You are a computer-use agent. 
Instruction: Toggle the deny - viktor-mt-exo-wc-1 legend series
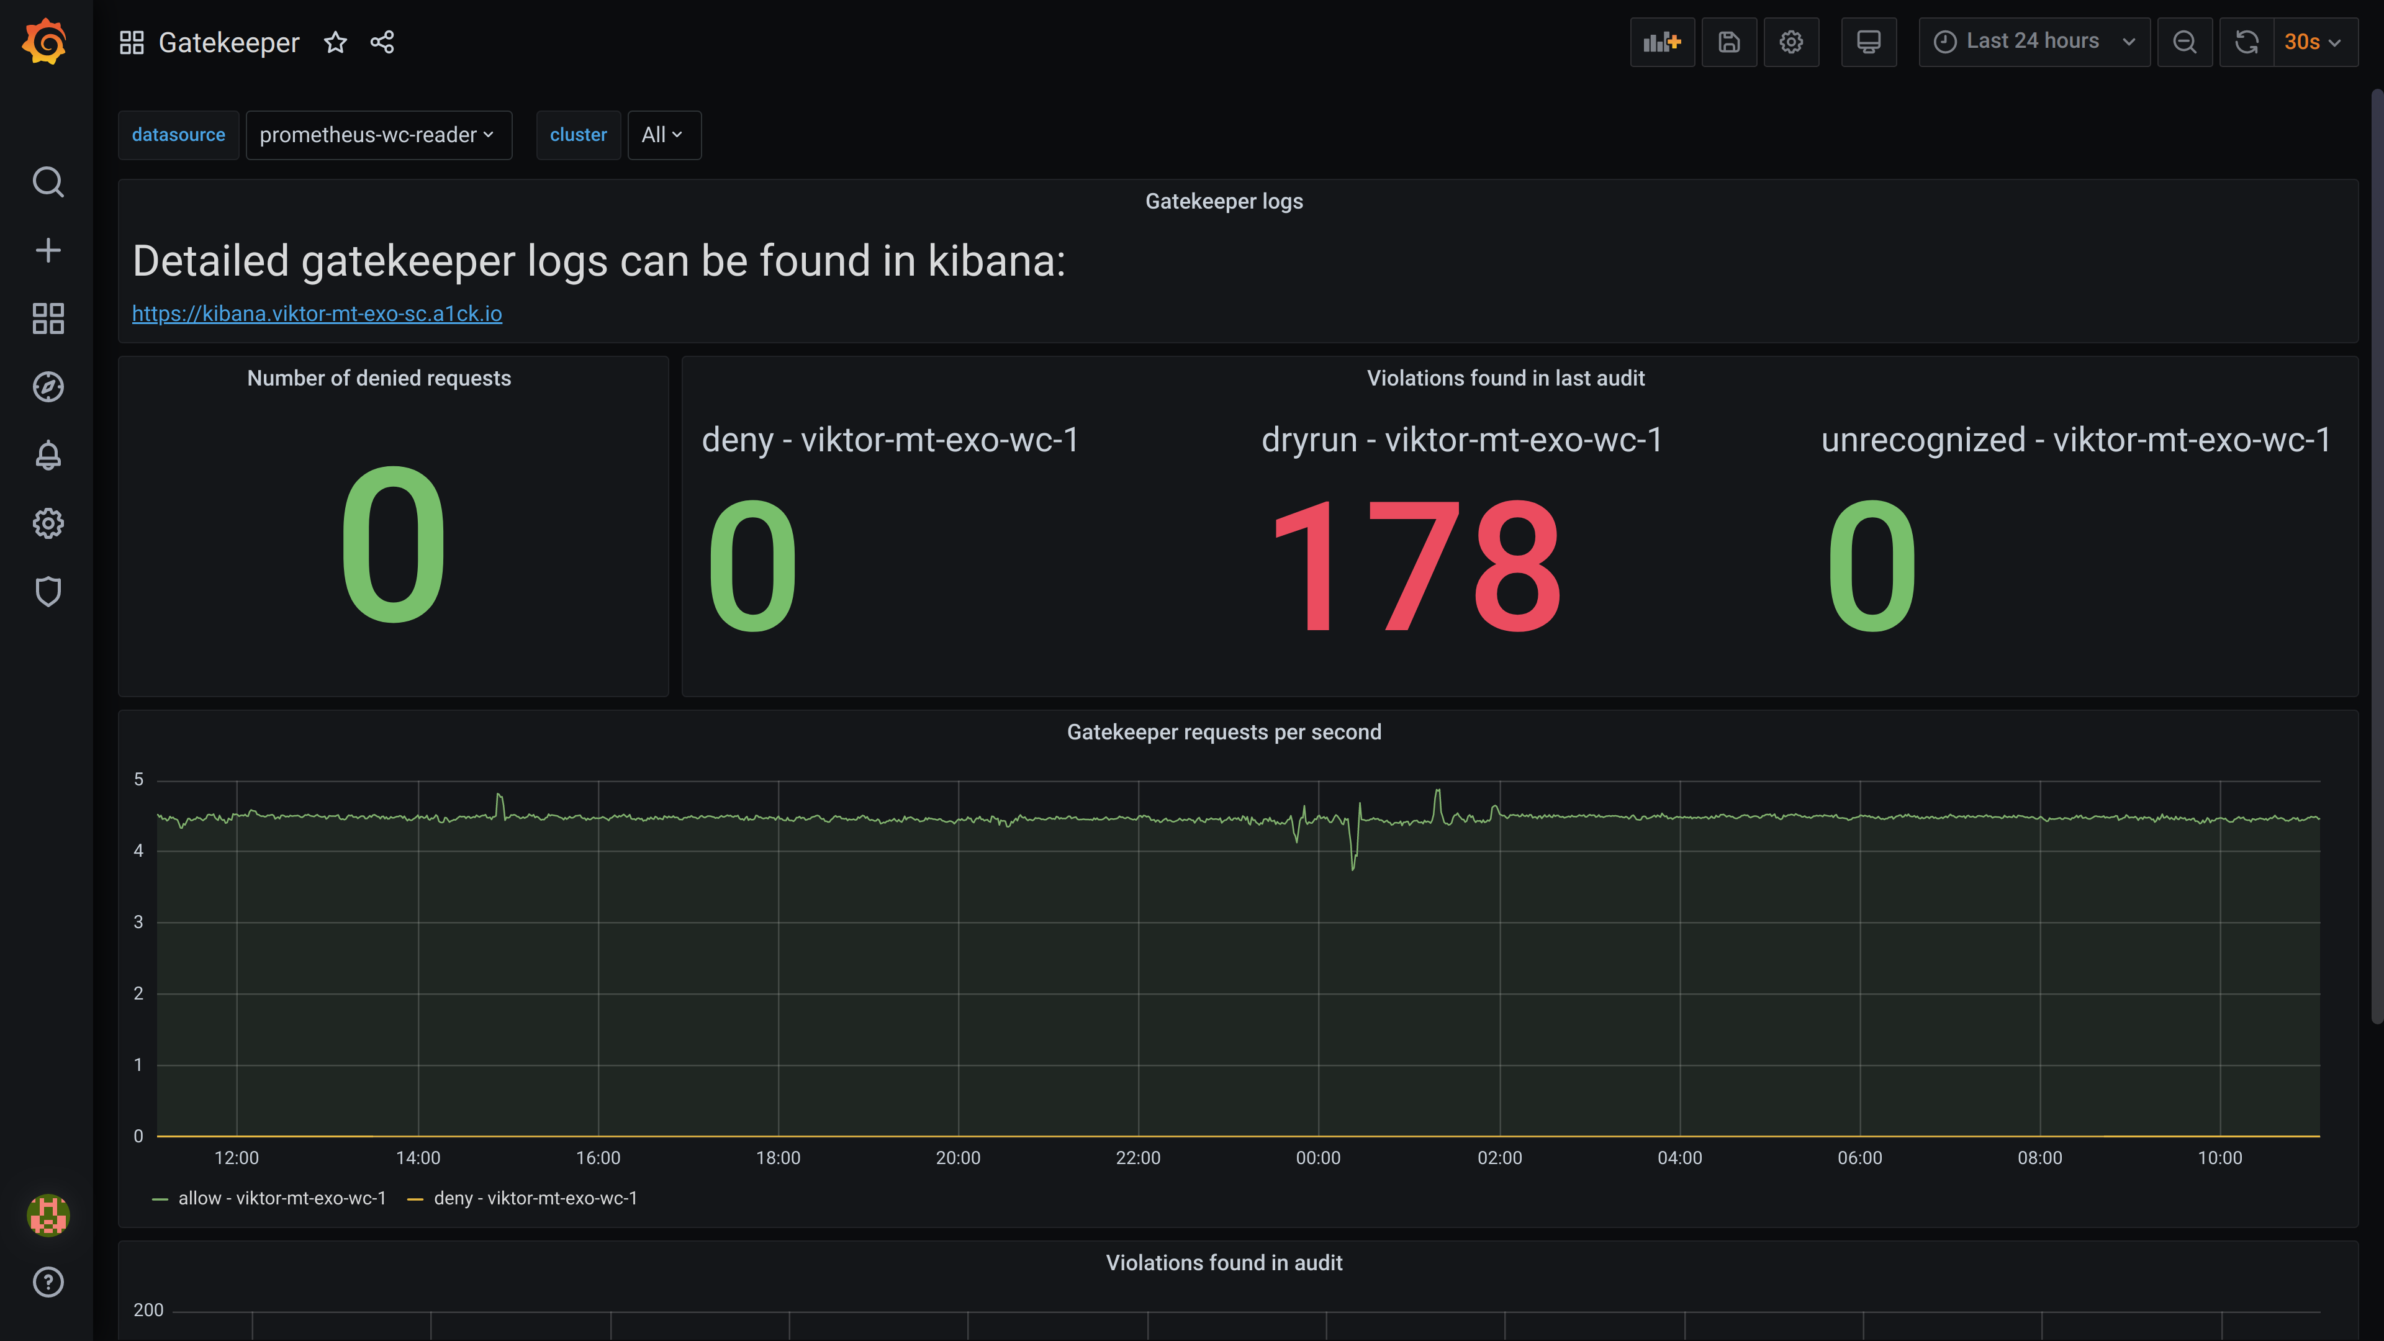coord(535,1198)
